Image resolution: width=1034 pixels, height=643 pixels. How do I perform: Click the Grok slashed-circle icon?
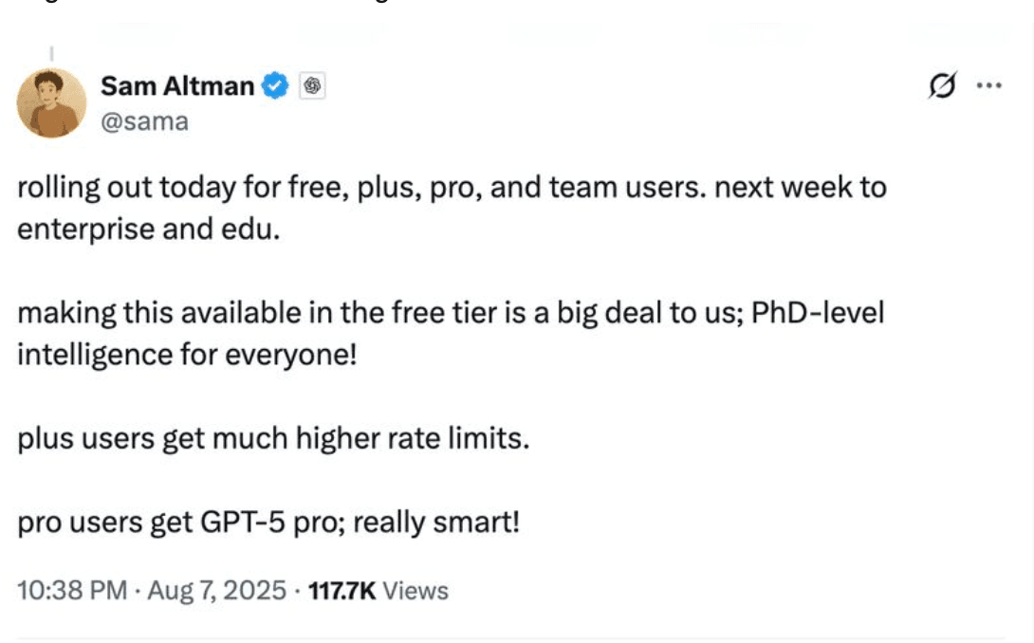[942, 86]
